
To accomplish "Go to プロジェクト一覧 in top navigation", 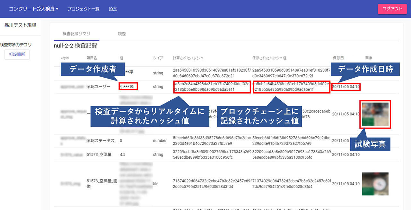I will [x=83, y=9].
